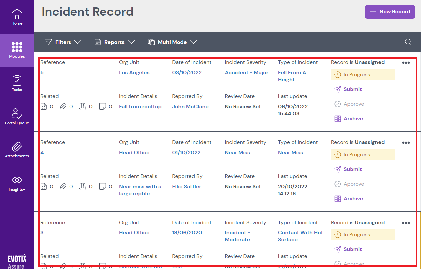The width and height of the screenshot is (421, 269).
Task: Open Portal Queue in sidebar
Action: coord(17,117)
